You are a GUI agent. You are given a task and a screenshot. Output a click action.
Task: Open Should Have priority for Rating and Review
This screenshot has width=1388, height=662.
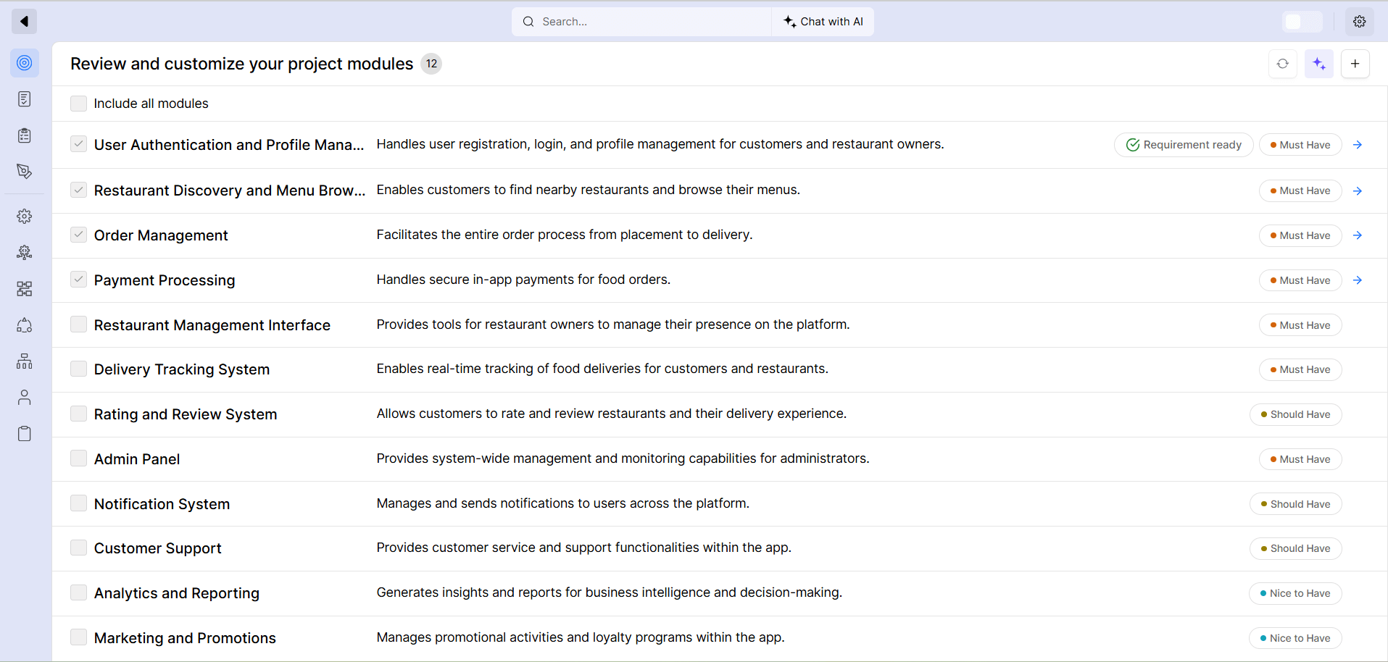pos(1296,414)
